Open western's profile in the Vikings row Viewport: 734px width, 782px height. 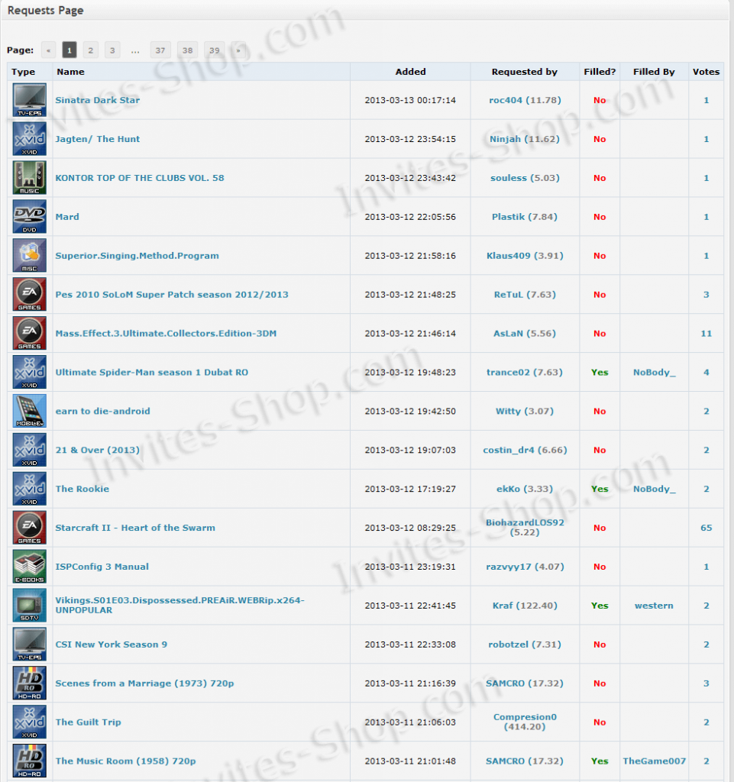tap(654, 605)
